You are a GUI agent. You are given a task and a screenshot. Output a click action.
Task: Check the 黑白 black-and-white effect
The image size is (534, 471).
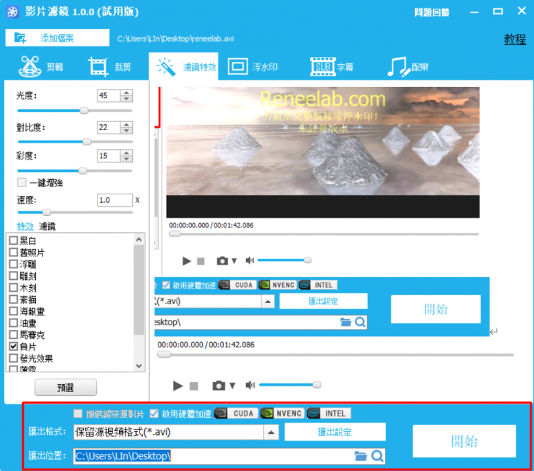(13, 241)
